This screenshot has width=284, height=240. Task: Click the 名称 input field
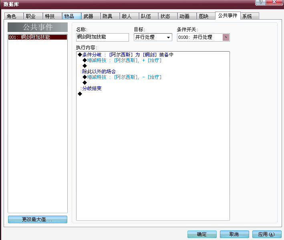pyautogui.click(x=103, y=37)
